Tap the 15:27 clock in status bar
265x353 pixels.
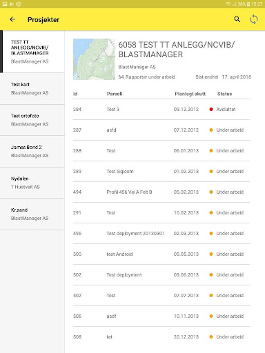click(x=257, y=4)
